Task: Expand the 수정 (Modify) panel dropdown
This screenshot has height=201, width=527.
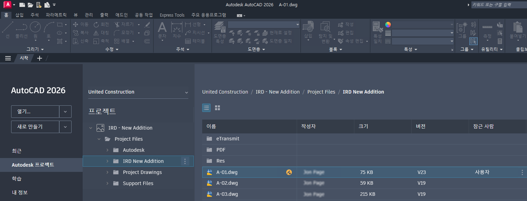Action: (x=112, y=50)
